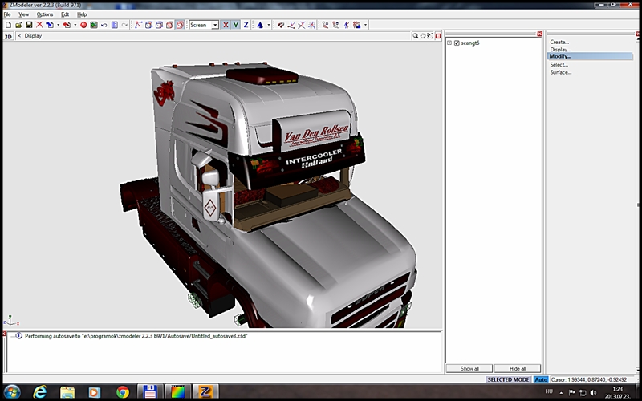Toggle the X axis constraint button
The image size is (642, 401).
pos(226,25)
